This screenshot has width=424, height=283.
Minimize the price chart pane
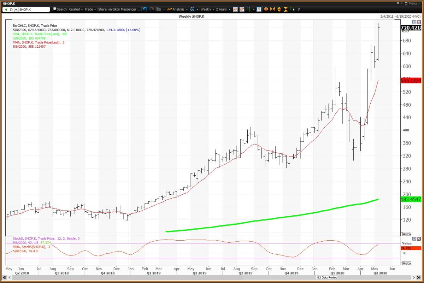coord(414,22)
